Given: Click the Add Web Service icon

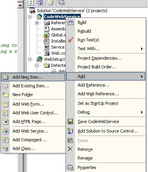Looking at the screenshot, I should coord(5,131).
